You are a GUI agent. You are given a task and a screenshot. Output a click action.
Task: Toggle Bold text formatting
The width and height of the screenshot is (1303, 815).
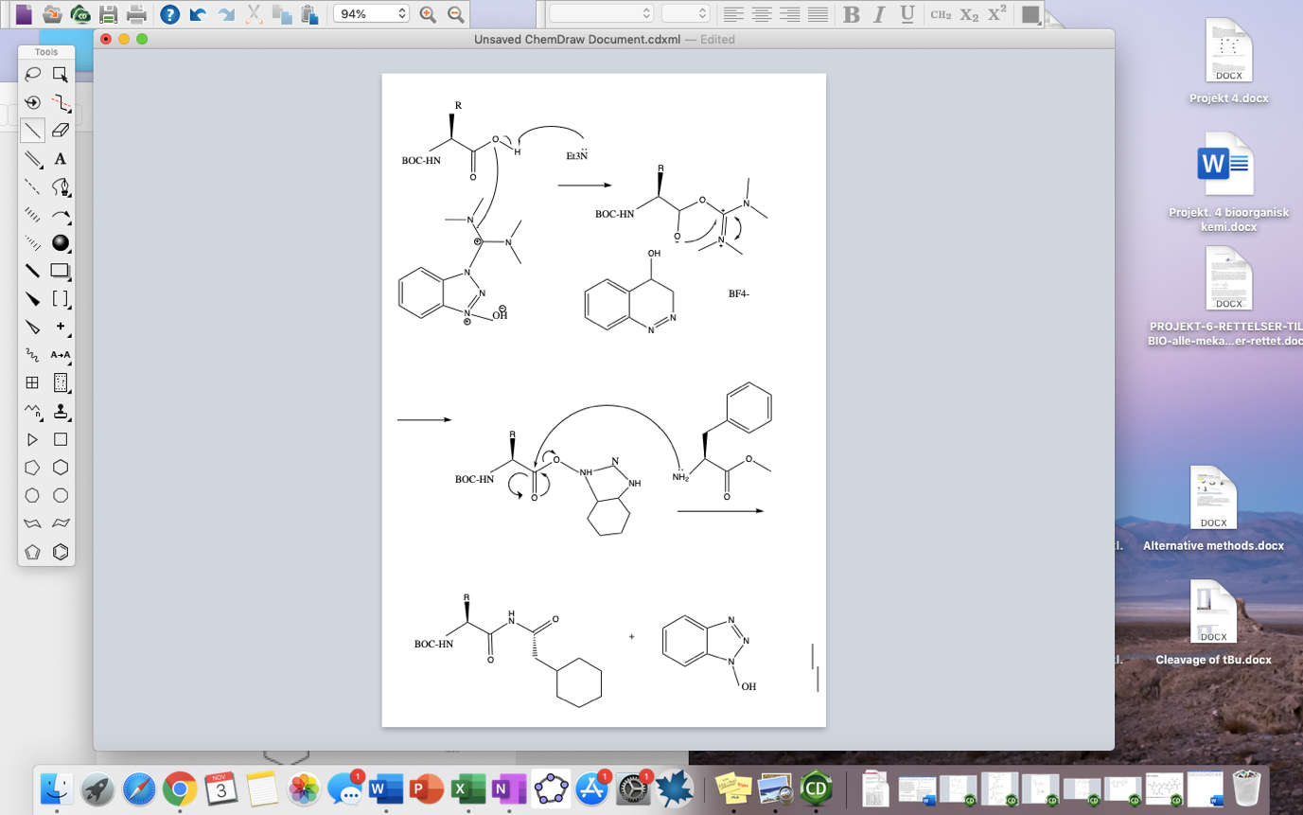(x=852, y=14)
